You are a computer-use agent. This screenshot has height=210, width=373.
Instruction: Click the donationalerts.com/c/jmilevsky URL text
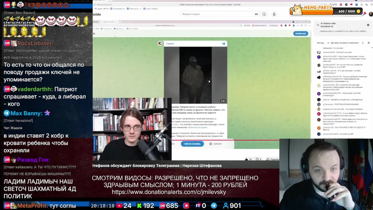(169, 192)
